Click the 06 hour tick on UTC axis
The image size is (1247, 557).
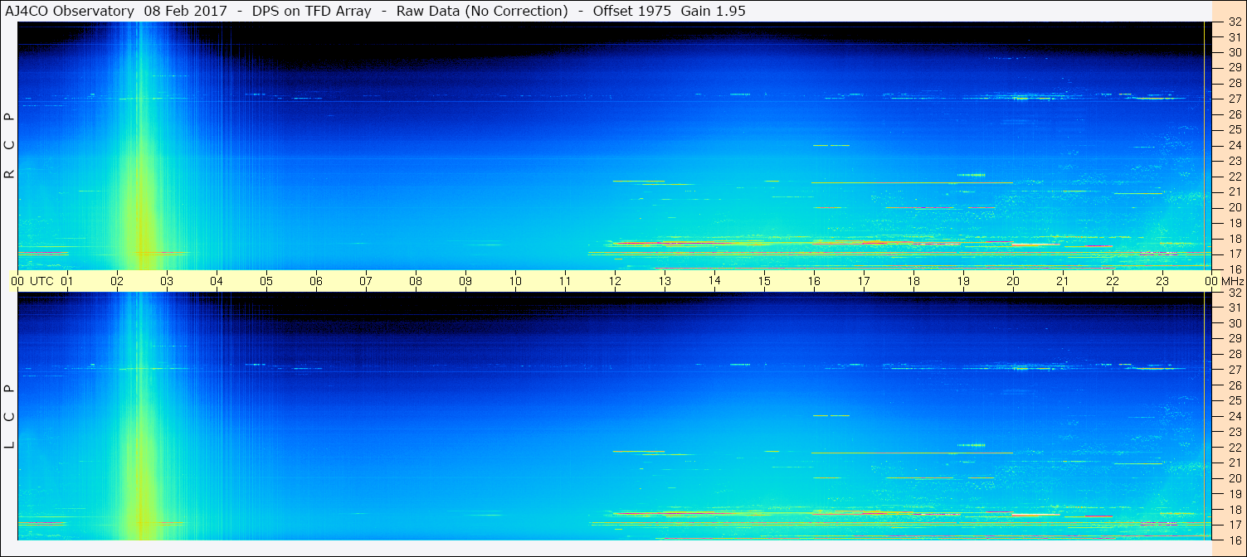[x=316, y=281]
